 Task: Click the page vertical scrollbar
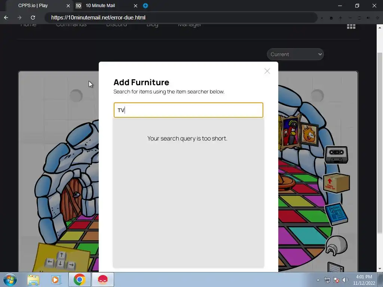380,143
